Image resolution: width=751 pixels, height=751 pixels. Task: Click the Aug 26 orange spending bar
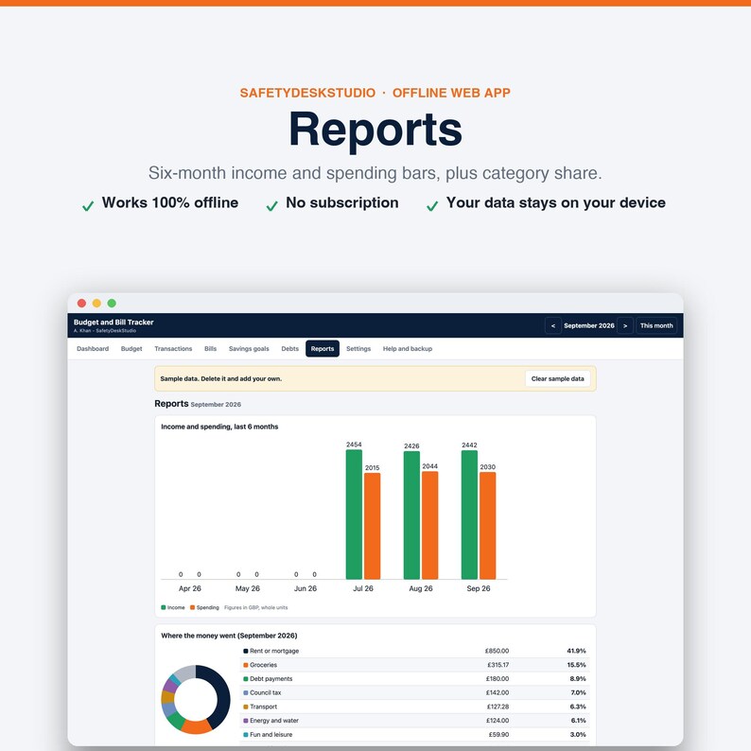tap(430, 525)
